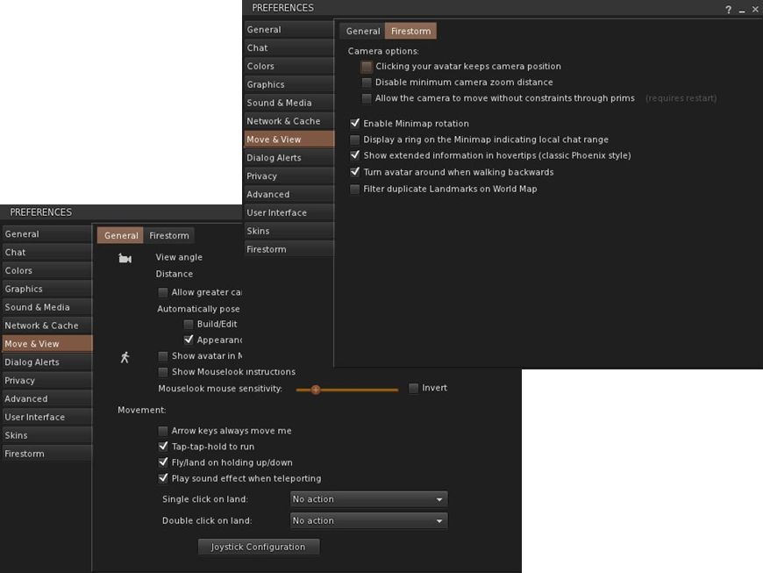
Task: Close the top Preferences window
Action: click(x=755, y=9)
